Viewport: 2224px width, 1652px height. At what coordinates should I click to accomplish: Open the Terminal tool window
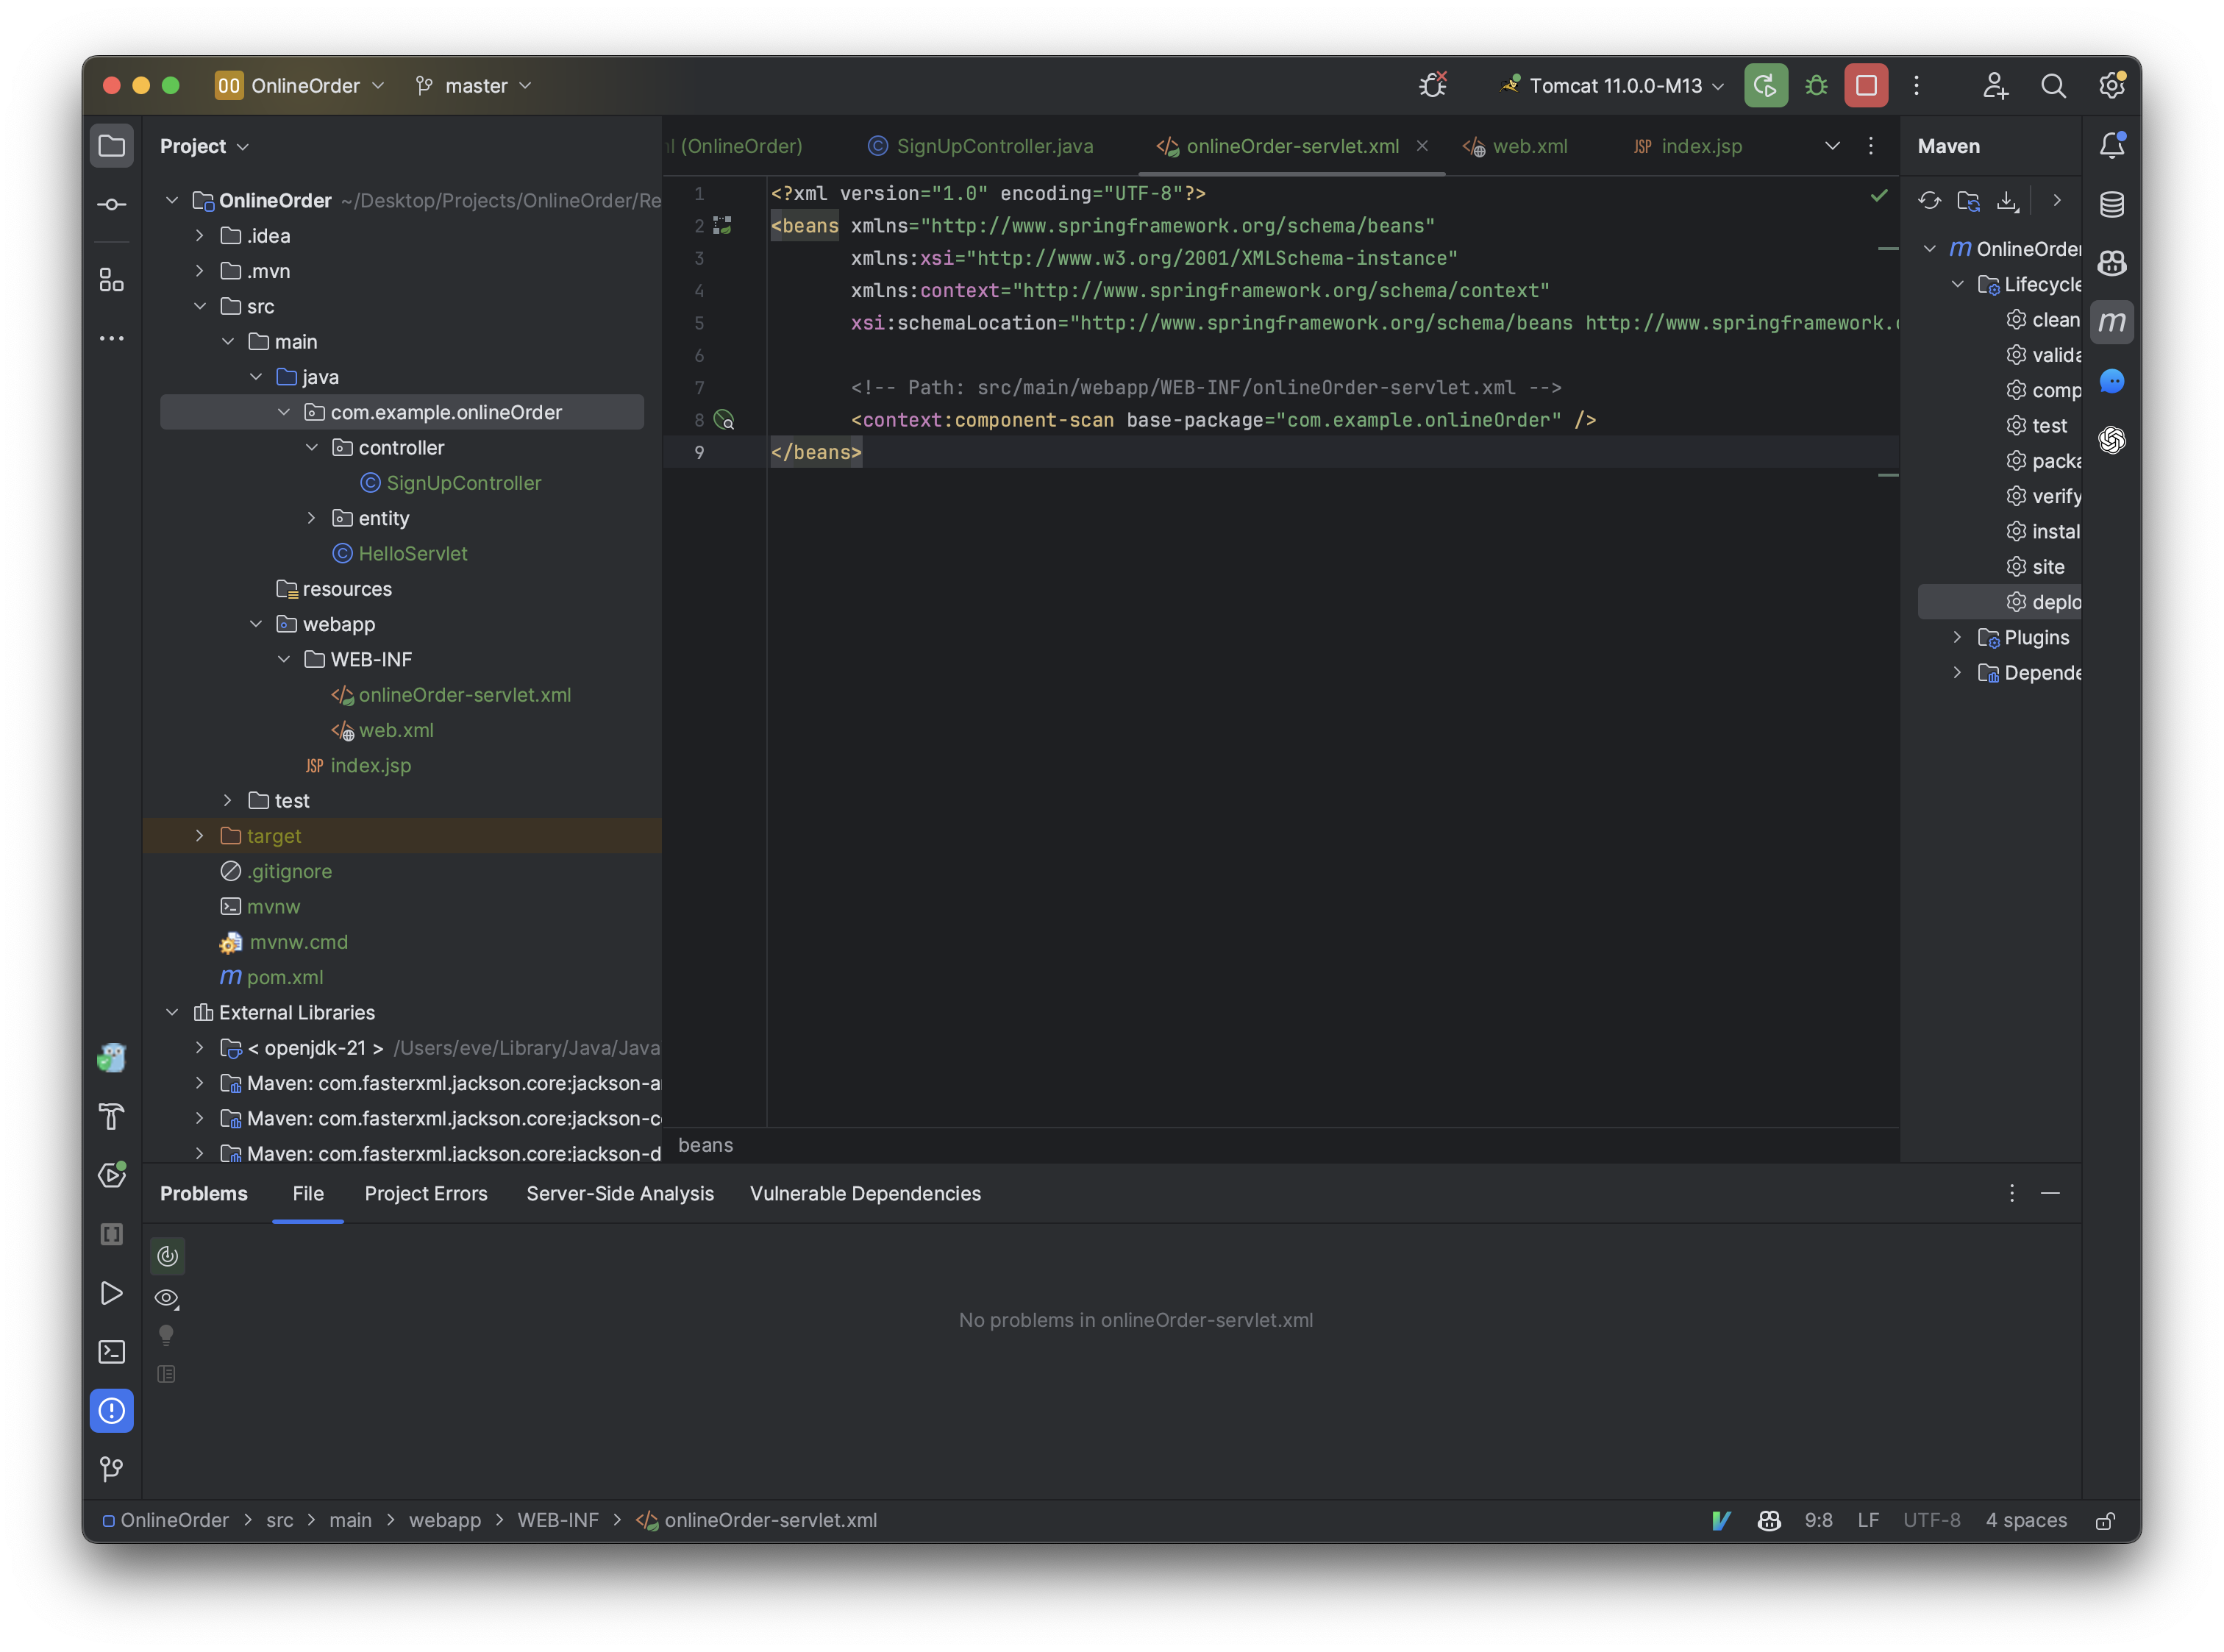pos(112,1352)
